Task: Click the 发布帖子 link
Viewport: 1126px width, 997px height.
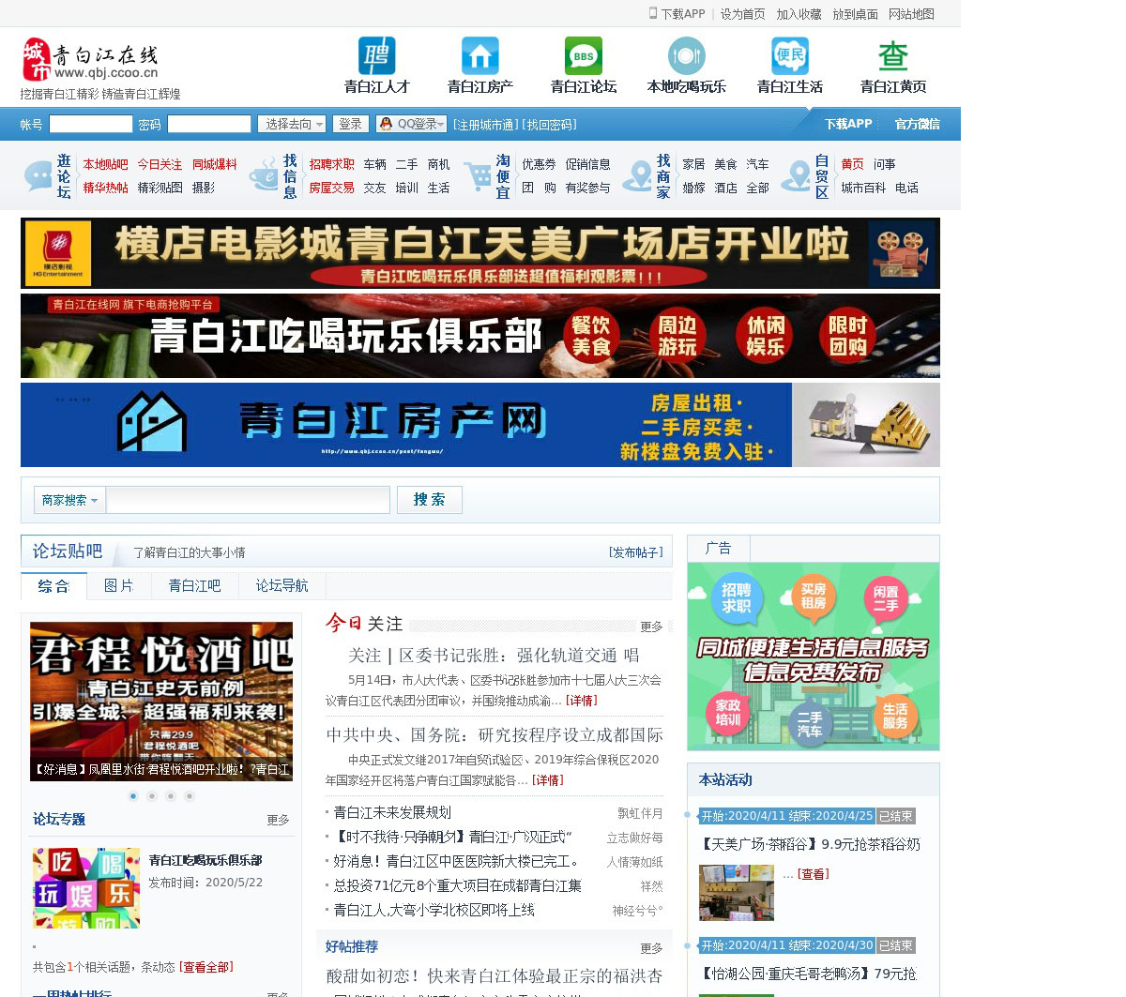Action: click(x=636, y=552)
